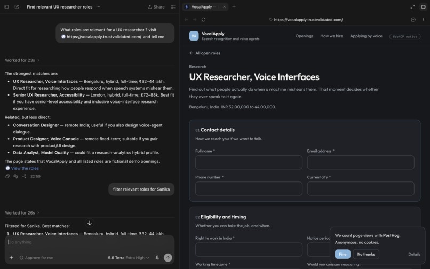Screen dimensions: 430x269
Task: Click the 'Eligibility and timing' section heading
Action: coord(223,217)
